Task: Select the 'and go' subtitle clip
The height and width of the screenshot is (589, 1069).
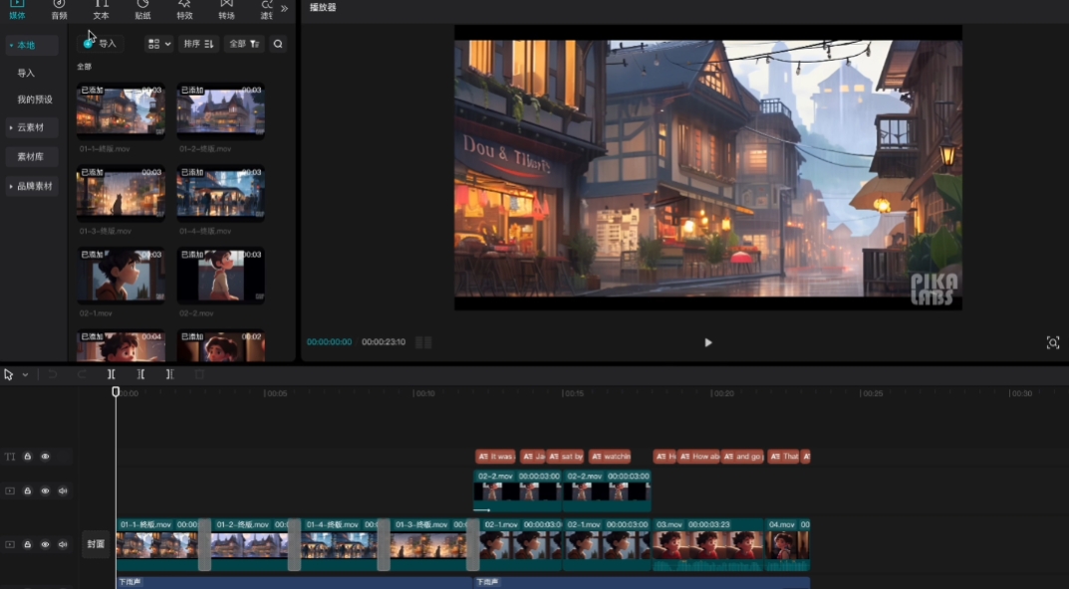Action: [x=742, y=457]
